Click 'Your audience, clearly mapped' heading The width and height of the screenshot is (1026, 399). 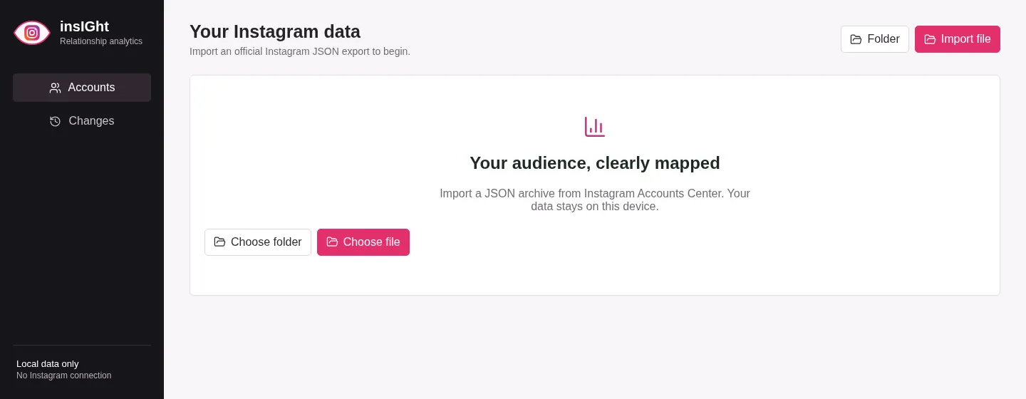coord(595,163)
